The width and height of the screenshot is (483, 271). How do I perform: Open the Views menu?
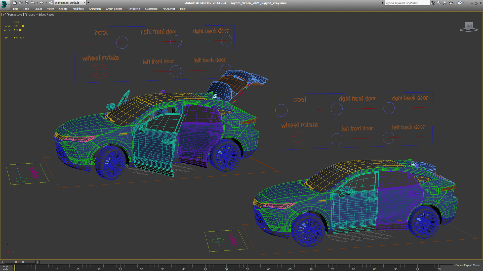pyautogui.click(x=51, y=9)
